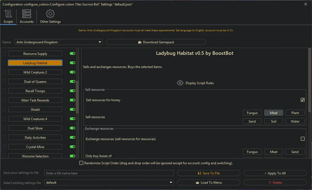Click the file name input field

point(109,173)
